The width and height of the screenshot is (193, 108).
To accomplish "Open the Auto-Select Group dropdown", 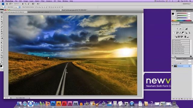I will tap(17, 7).
